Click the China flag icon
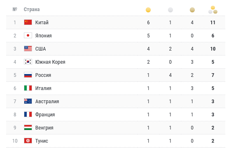This screenshot has height=148, width=245. [x=28, y=22]
